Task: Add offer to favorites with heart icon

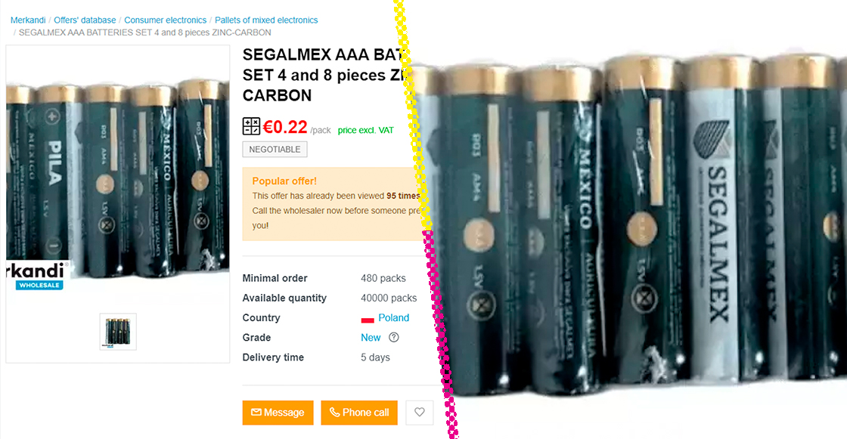Action: point(419,413)
